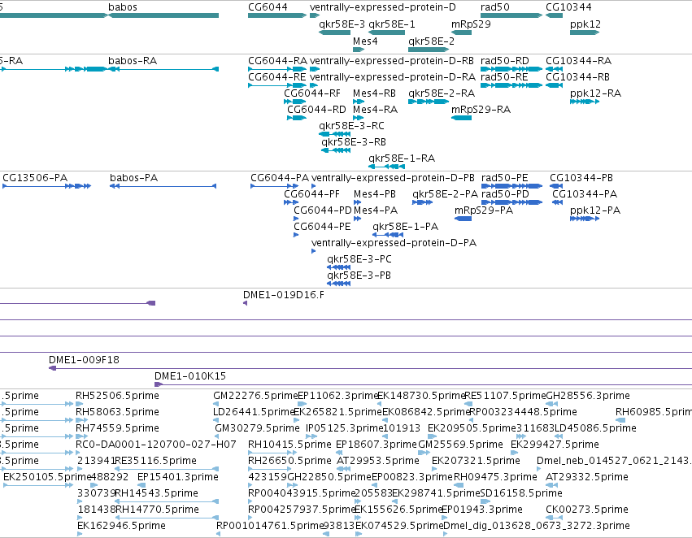Click the DME1-019D16.F clone label
Screen dimensions: 692x538
[x=283, y=295]
